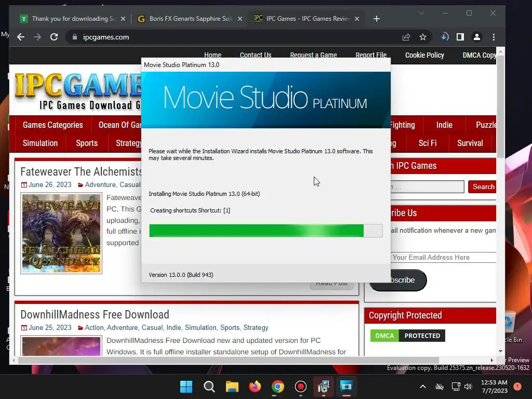Open File Explorer from taskbar
This screenshot has height=399, width=532.
[x=232, y=387]
